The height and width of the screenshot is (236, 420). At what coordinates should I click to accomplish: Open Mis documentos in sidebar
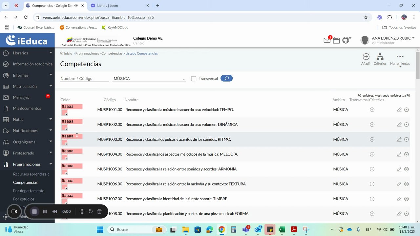point(27,108)
